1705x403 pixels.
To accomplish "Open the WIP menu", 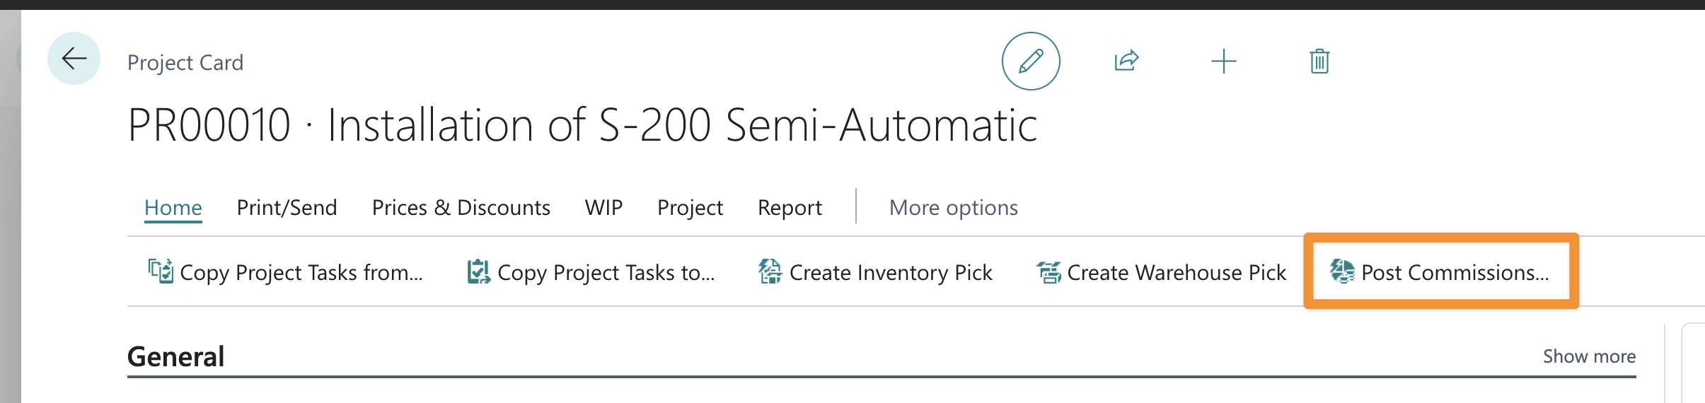I will (x=603, y=208).
